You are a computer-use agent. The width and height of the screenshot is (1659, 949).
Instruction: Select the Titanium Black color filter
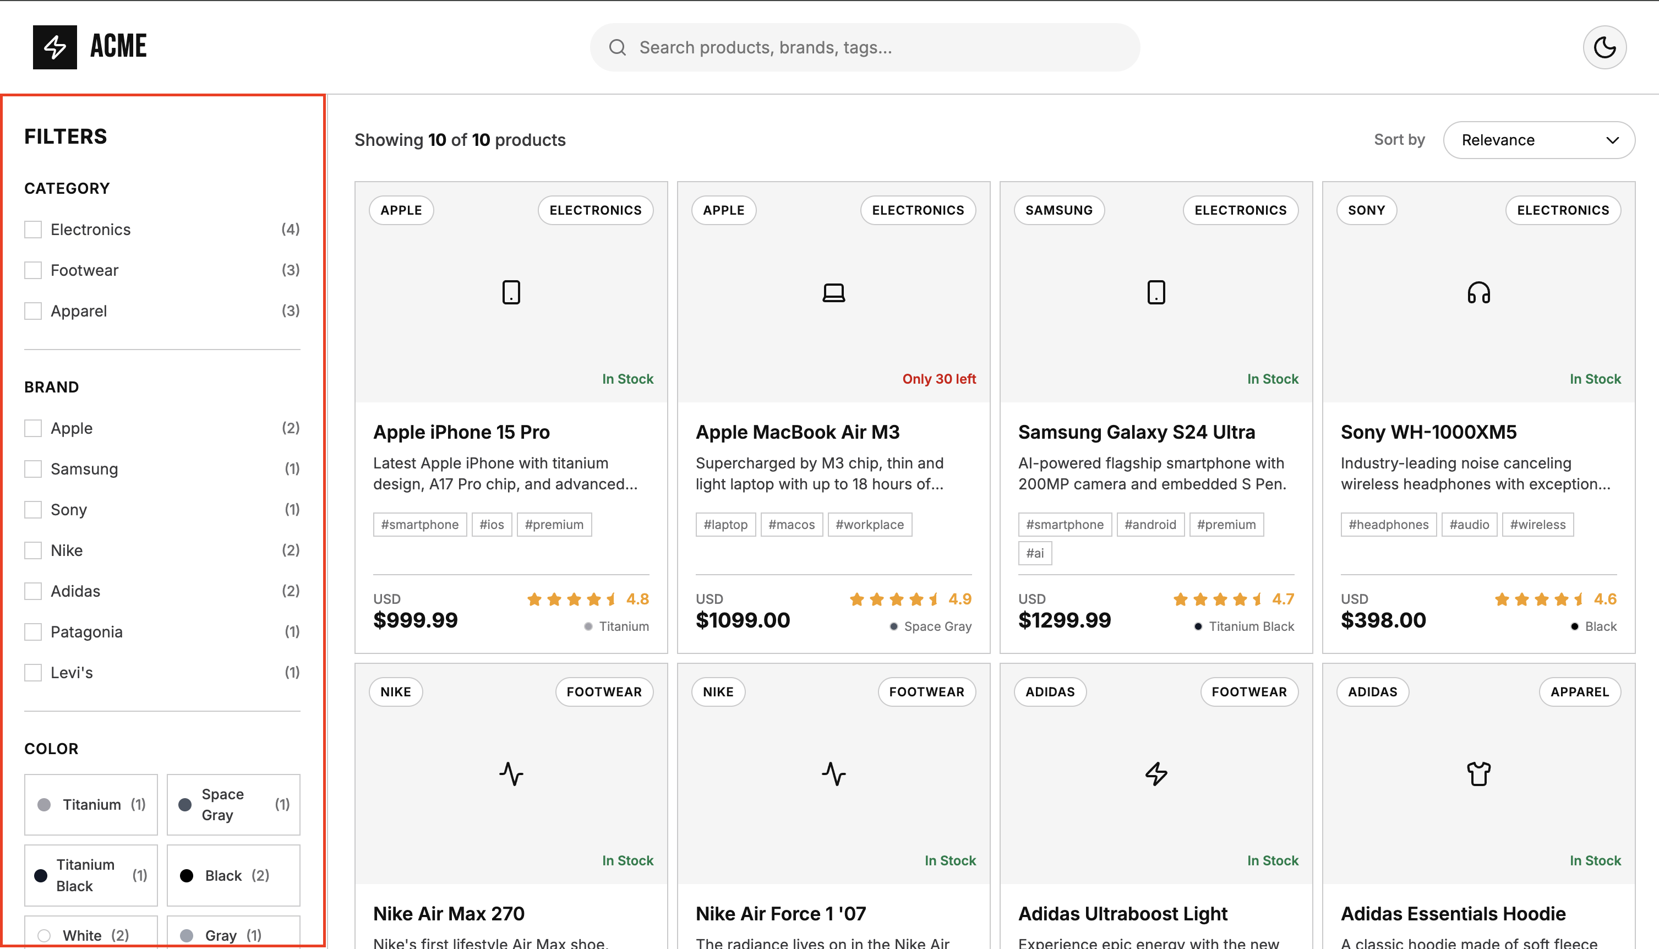[x=91, y=875]
